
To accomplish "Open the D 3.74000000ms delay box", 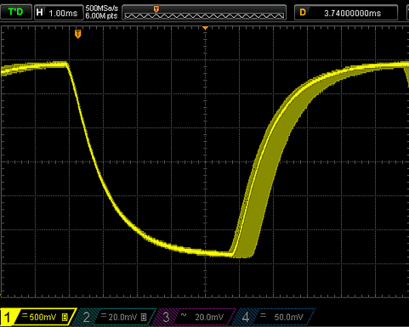I will 346,13.
